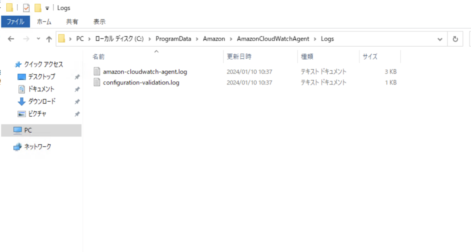Select デスクトップ in navigation pane
The height and width of the screenshot is (252, 471).
point(41,77)
